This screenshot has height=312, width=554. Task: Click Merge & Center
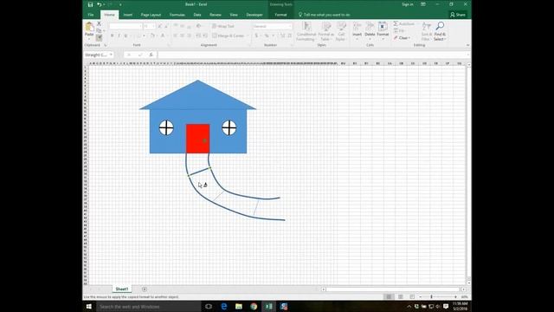click(229, 36)
